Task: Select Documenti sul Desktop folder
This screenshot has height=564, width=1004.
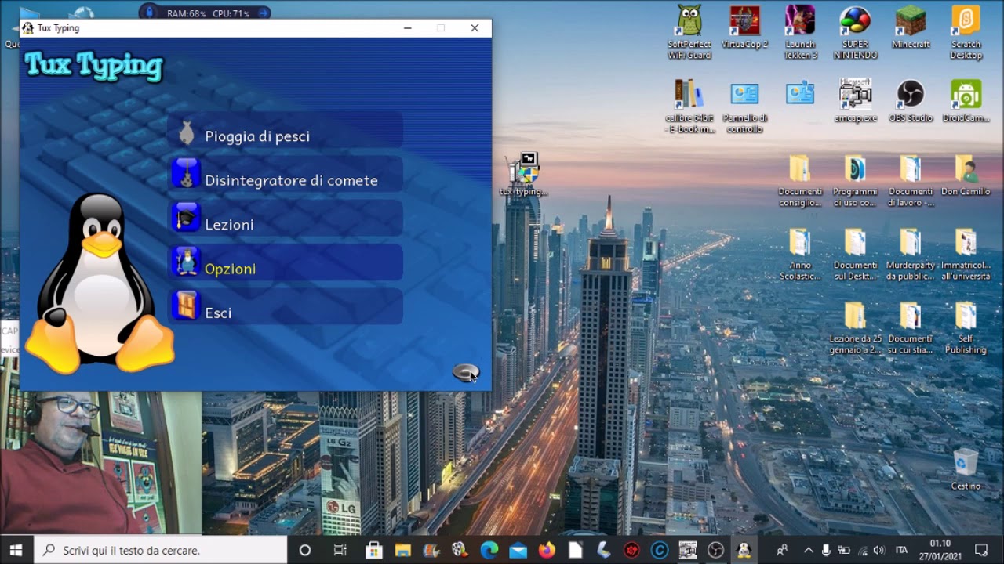Action: [855, 254]
